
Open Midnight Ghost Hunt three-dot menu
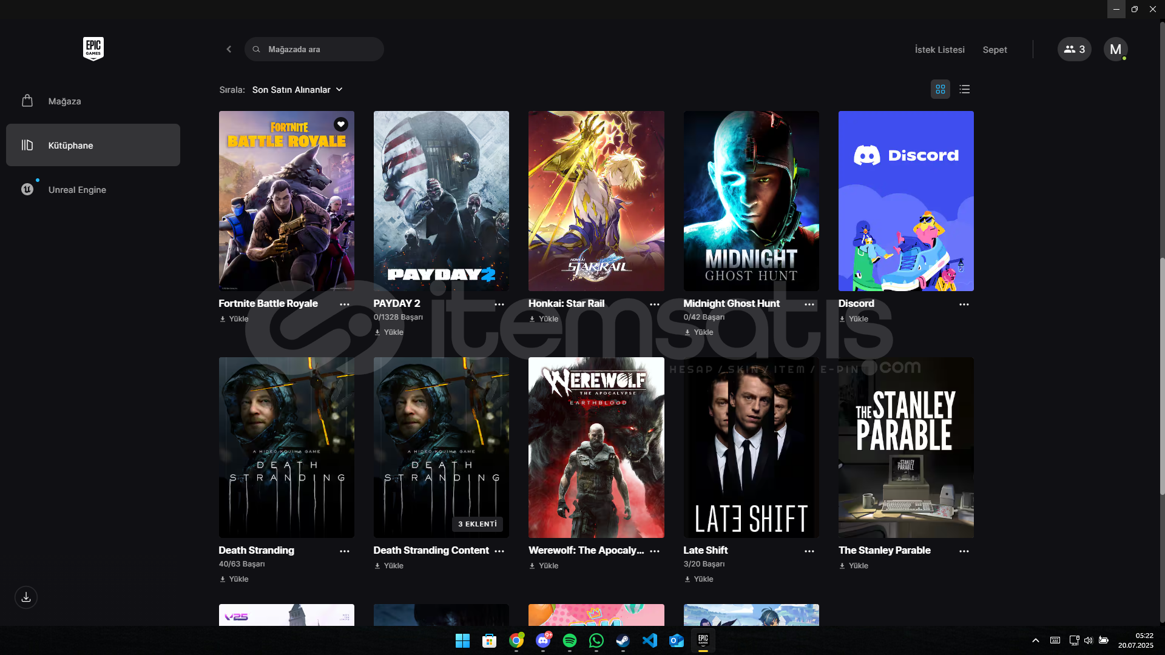click(809, 304)
